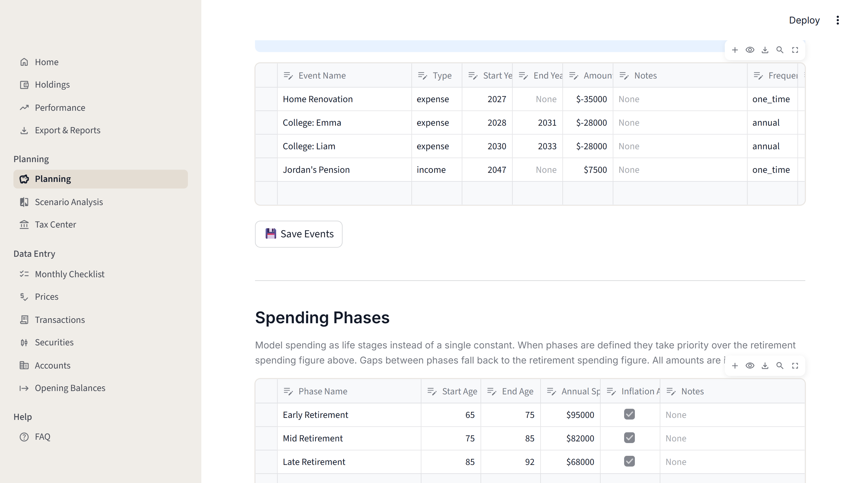Screen dimensions: 859x483
Task: Toggle column visibility on the events table
Action: (750, 50)
